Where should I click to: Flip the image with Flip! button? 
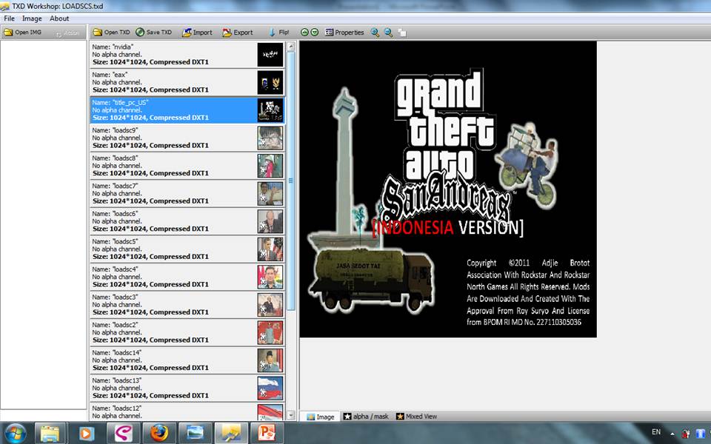pos(279,32)
